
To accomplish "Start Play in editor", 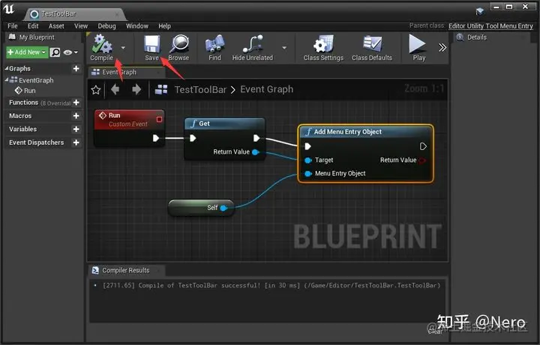I will 418,47.
